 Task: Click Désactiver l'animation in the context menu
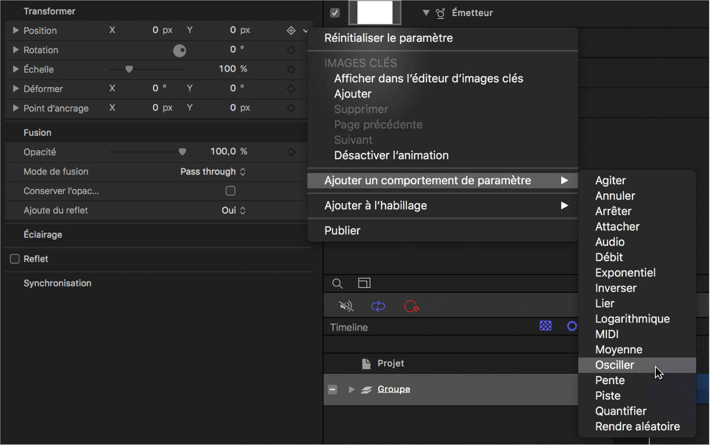click(x=391, y=155)
